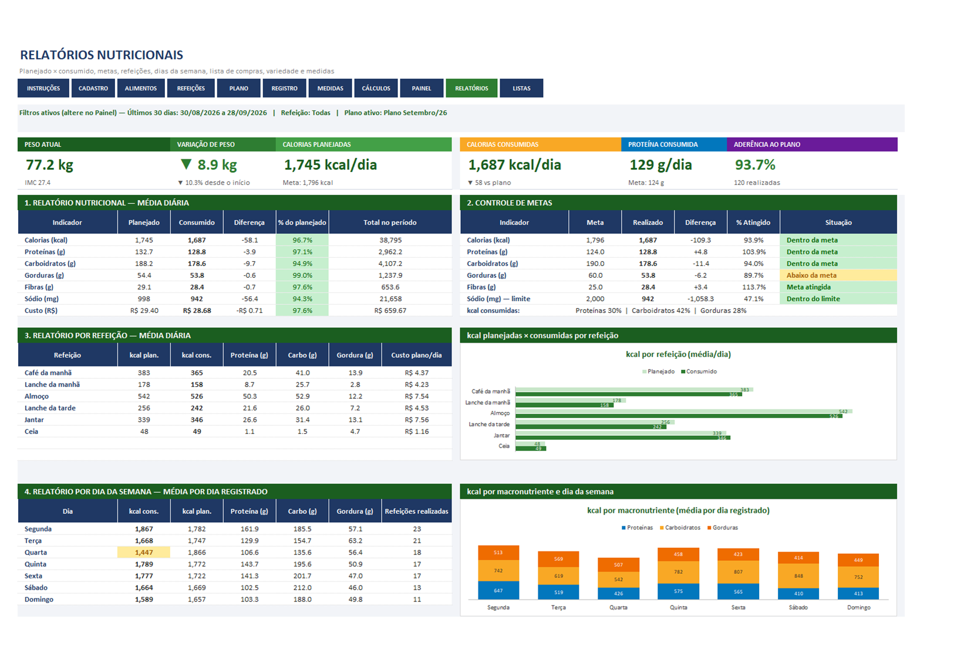
Task: Select Sábado's Carboidratos segment labeled 848
Action: coord(798,576)
